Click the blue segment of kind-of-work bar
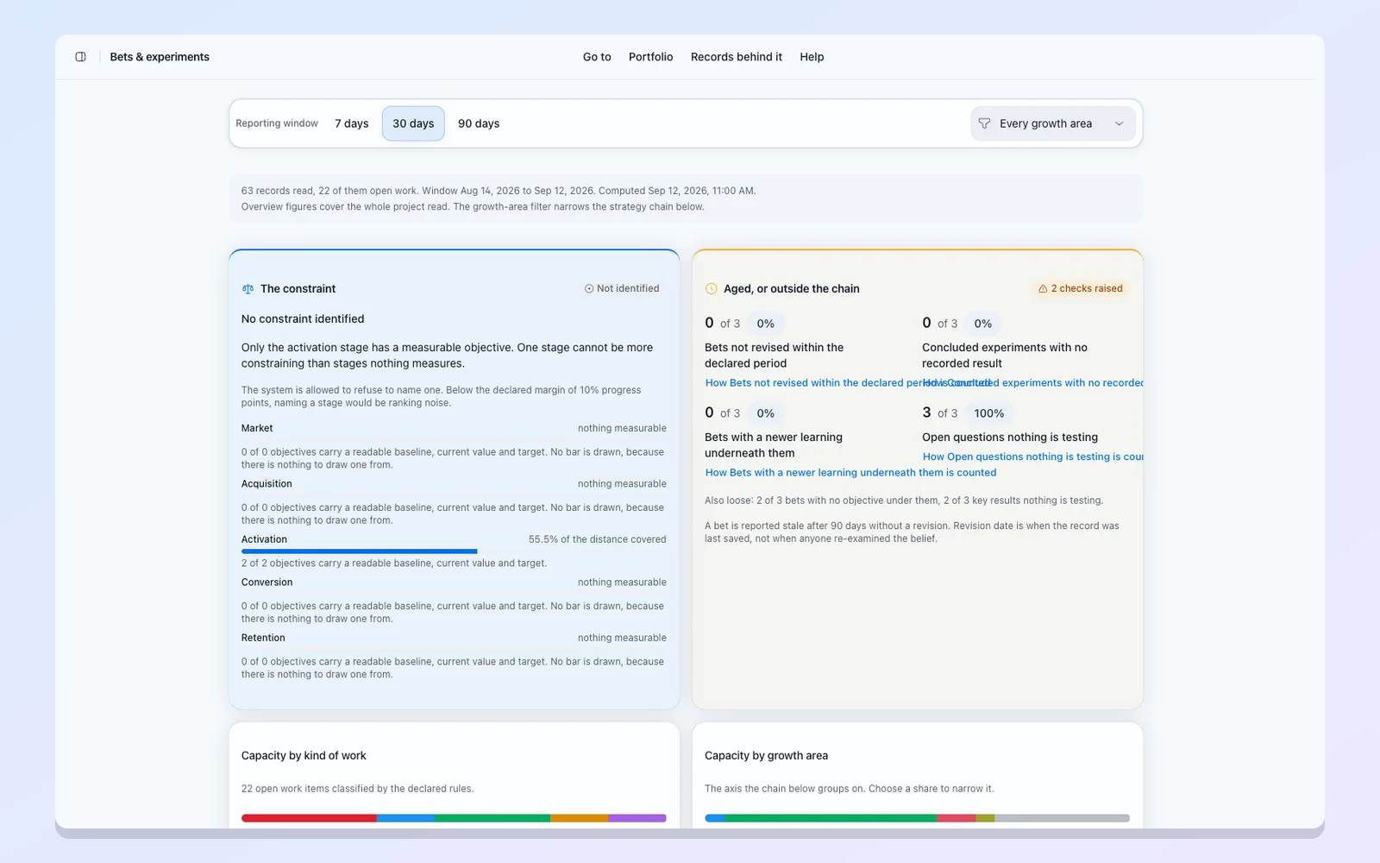This screenshot has width=1380, height=863. click(x=405, y=818)
